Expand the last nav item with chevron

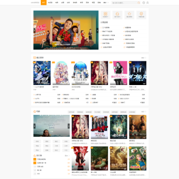106,2
